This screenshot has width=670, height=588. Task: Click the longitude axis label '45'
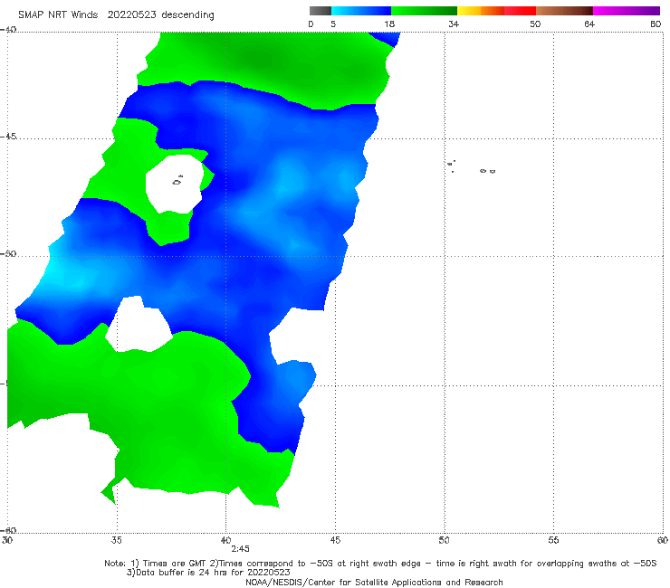point(335,540)
